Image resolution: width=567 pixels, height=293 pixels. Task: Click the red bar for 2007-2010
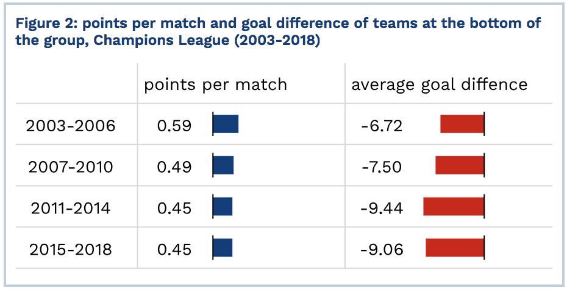(460, 165)
